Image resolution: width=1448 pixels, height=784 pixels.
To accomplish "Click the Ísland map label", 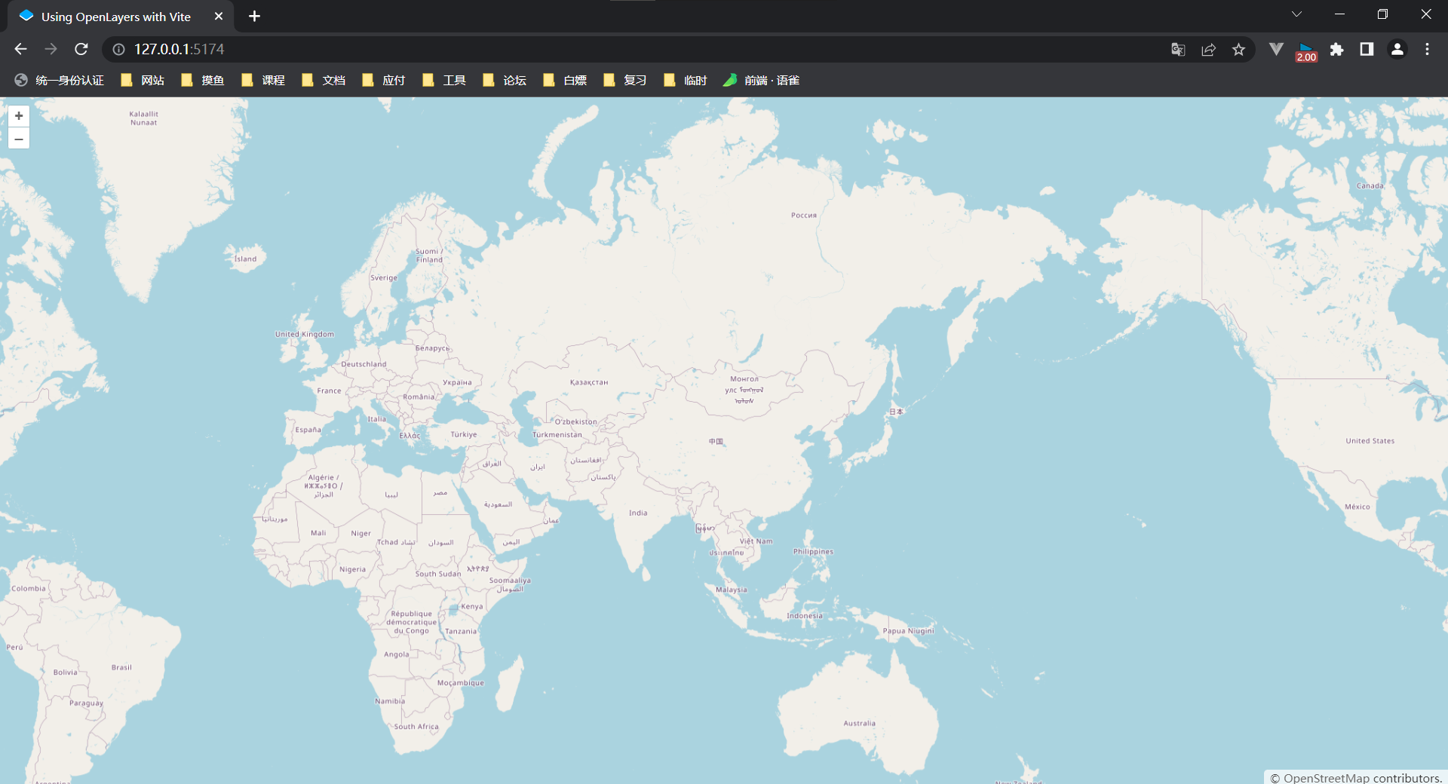I will 245,259.
